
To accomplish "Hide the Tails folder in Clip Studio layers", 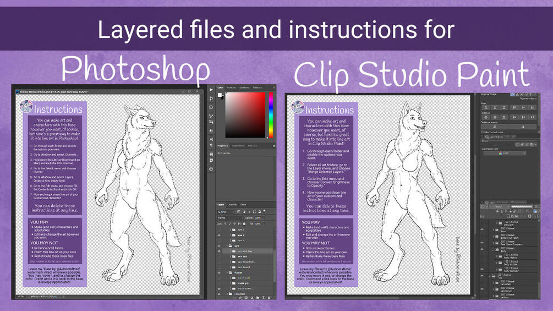I will pyautogui.click(x=482, y=276).
